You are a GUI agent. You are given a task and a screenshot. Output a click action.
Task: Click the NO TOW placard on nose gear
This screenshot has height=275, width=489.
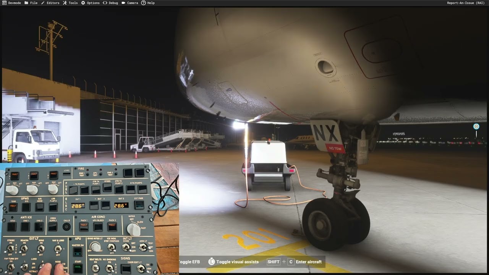coord(335,149)
